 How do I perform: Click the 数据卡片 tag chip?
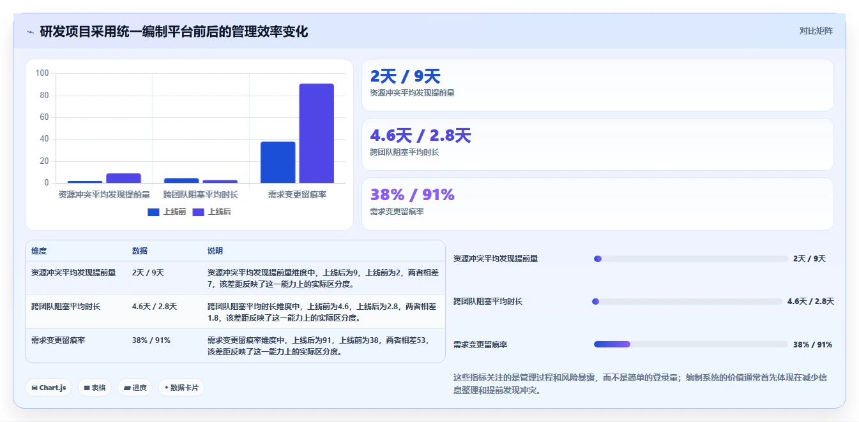181,388
